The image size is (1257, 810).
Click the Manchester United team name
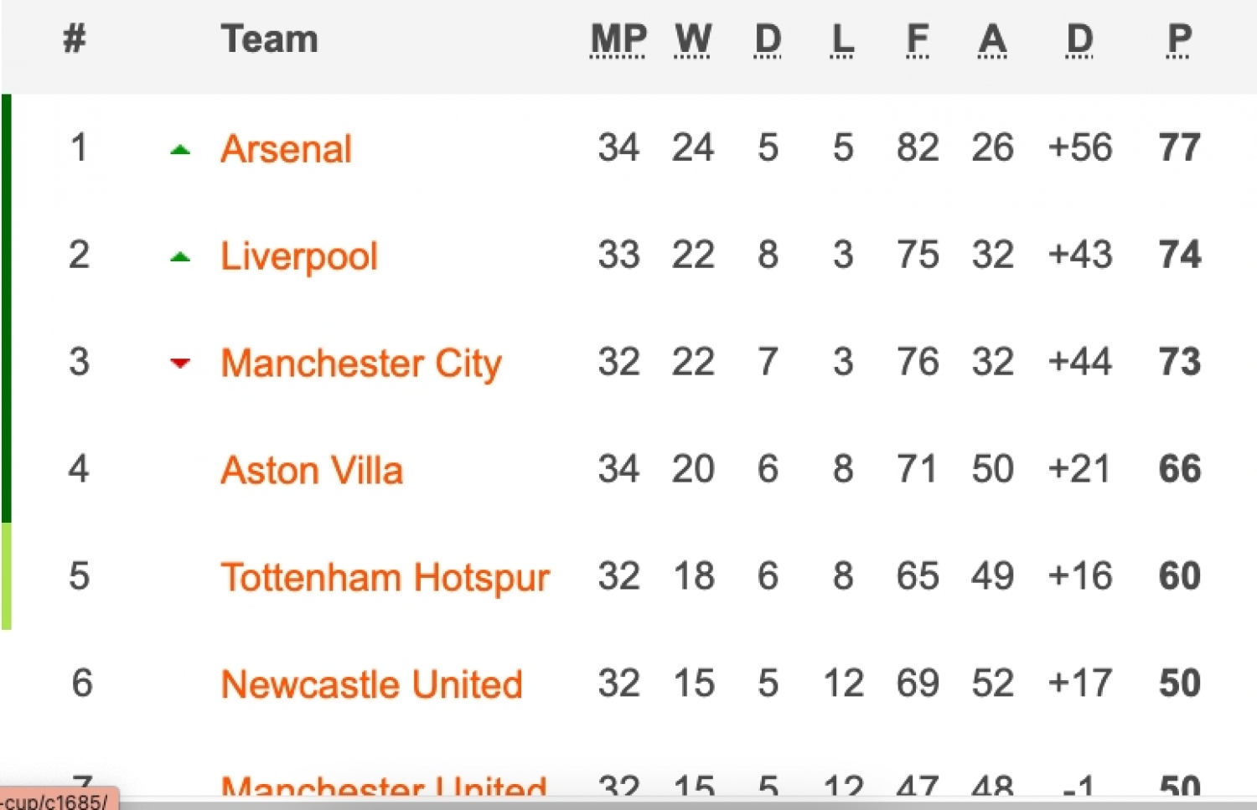coord(383,787)
